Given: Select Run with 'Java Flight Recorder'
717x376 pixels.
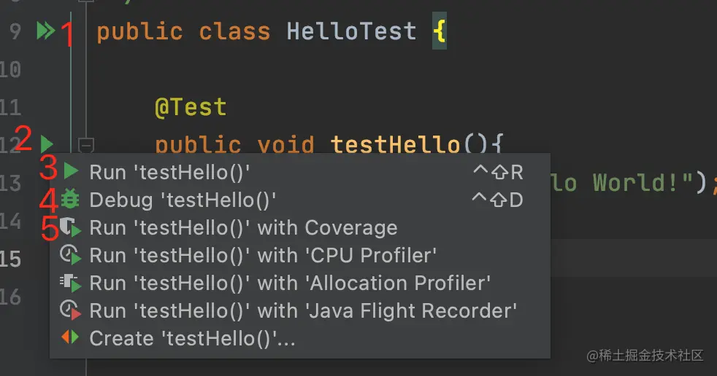Looking at the screenshot, I should pos(300,310).
